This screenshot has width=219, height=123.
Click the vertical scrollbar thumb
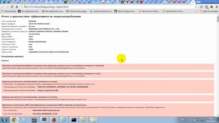pyautogui.click(x=218, y=19)
